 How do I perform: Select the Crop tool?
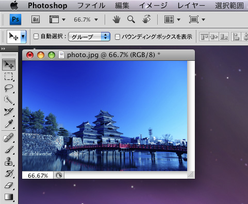pyautogui.click(x=9, y=112)
